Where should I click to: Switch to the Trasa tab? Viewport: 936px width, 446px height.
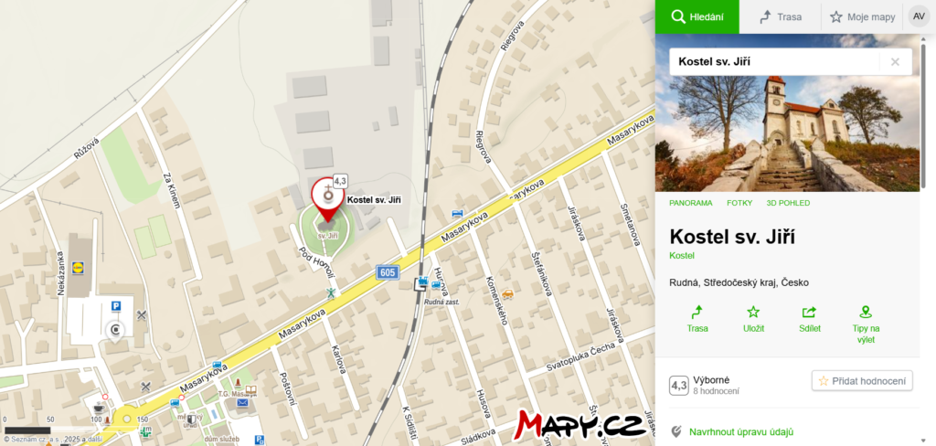click(x=781, y=16)
